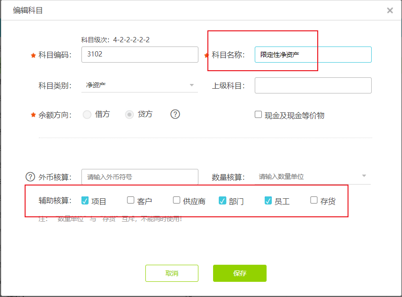The height and width of the screenshot is (297, 402).
Task: Close the 编辑科目 dialog
Action: click(x=390, y=10)
